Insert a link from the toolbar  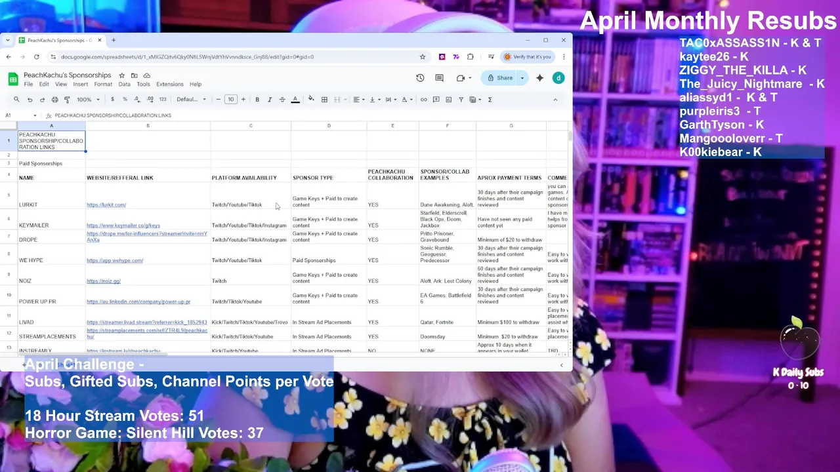pos(423,100)
